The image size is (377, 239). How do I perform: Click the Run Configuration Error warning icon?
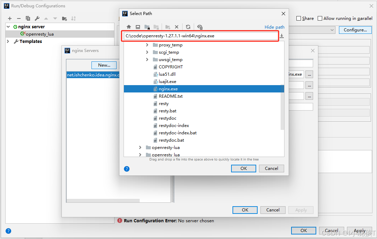120,221
